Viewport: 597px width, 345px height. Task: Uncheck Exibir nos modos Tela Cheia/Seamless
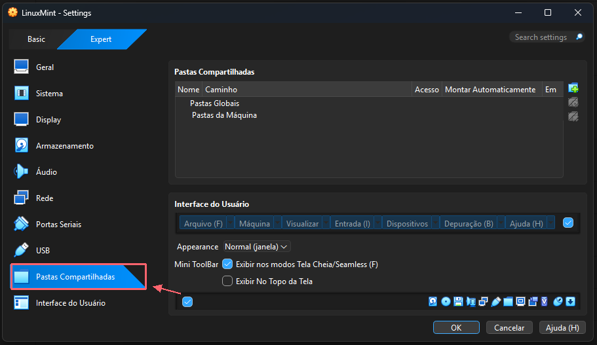(x=227, y=264)
